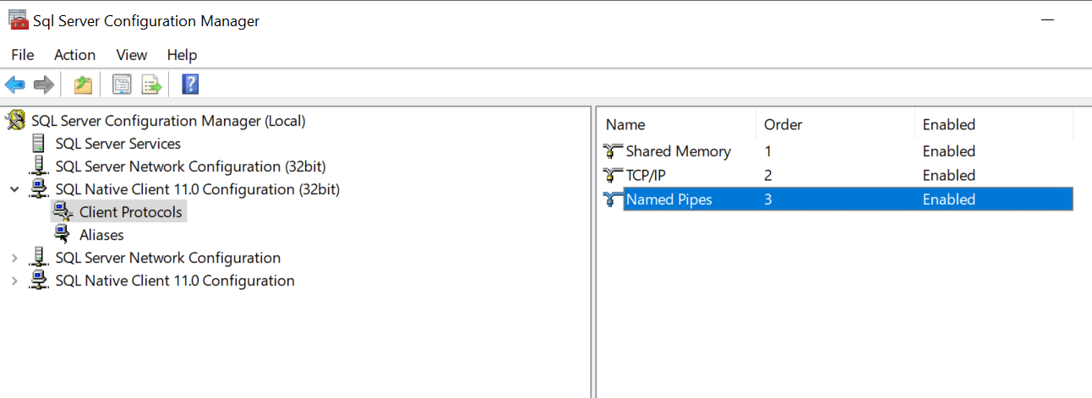This screenshot has width=1092, height=398.
Task: Open the File menu
Action: click(x=23, y=55)
